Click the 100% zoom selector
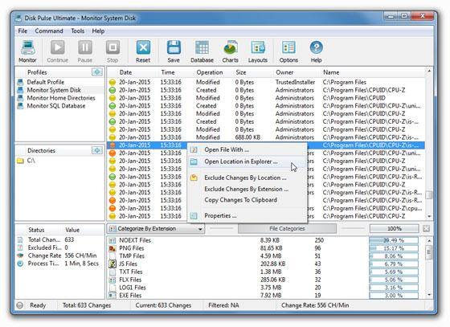450x327 pixels. (x=395, y=229)
